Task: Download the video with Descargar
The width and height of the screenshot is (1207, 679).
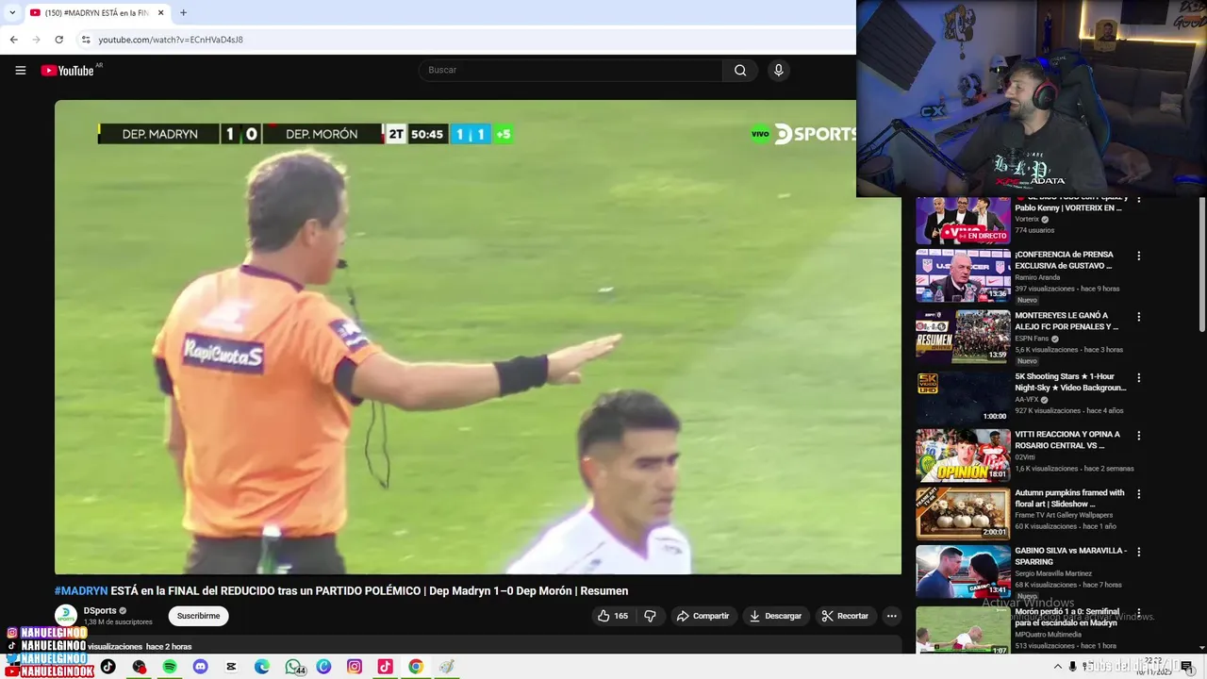Action: point(774,616)
